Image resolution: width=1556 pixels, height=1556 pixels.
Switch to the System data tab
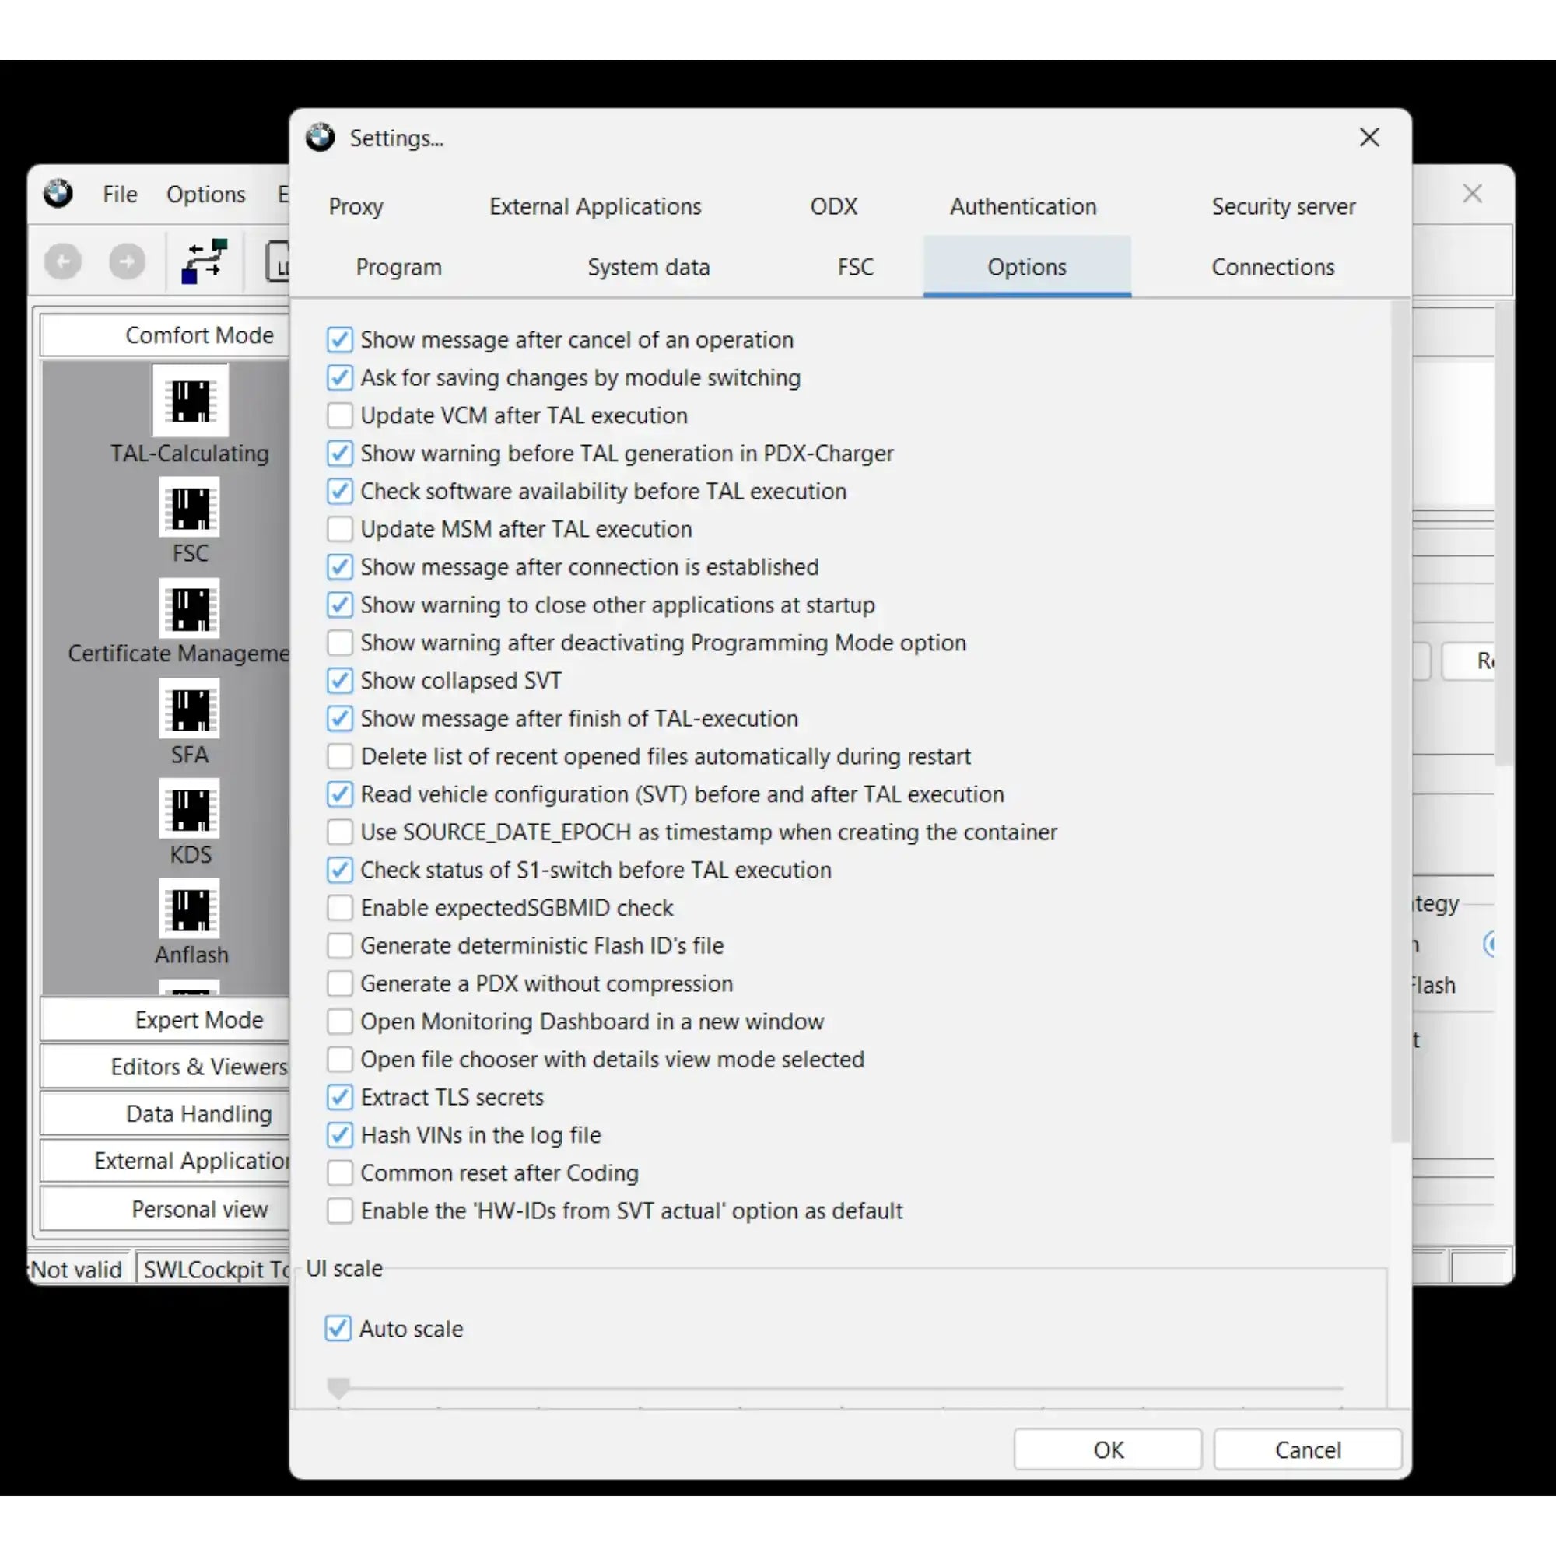point(648,267)
